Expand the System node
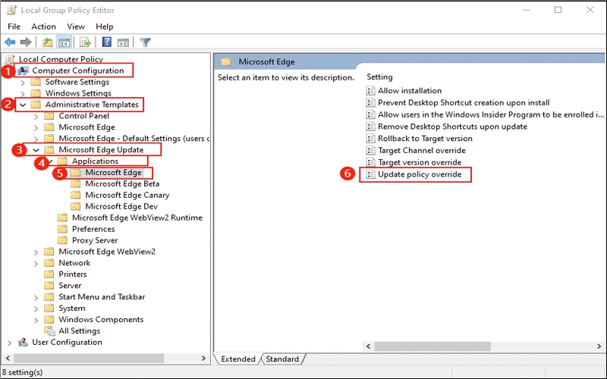 36,309
